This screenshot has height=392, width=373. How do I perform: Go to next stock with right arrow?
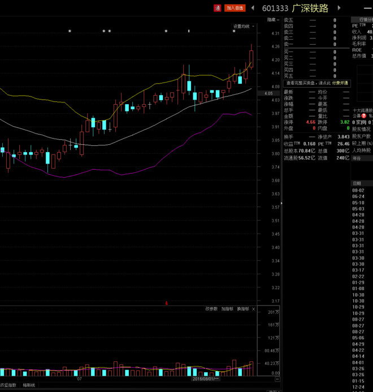click(339, 8)
